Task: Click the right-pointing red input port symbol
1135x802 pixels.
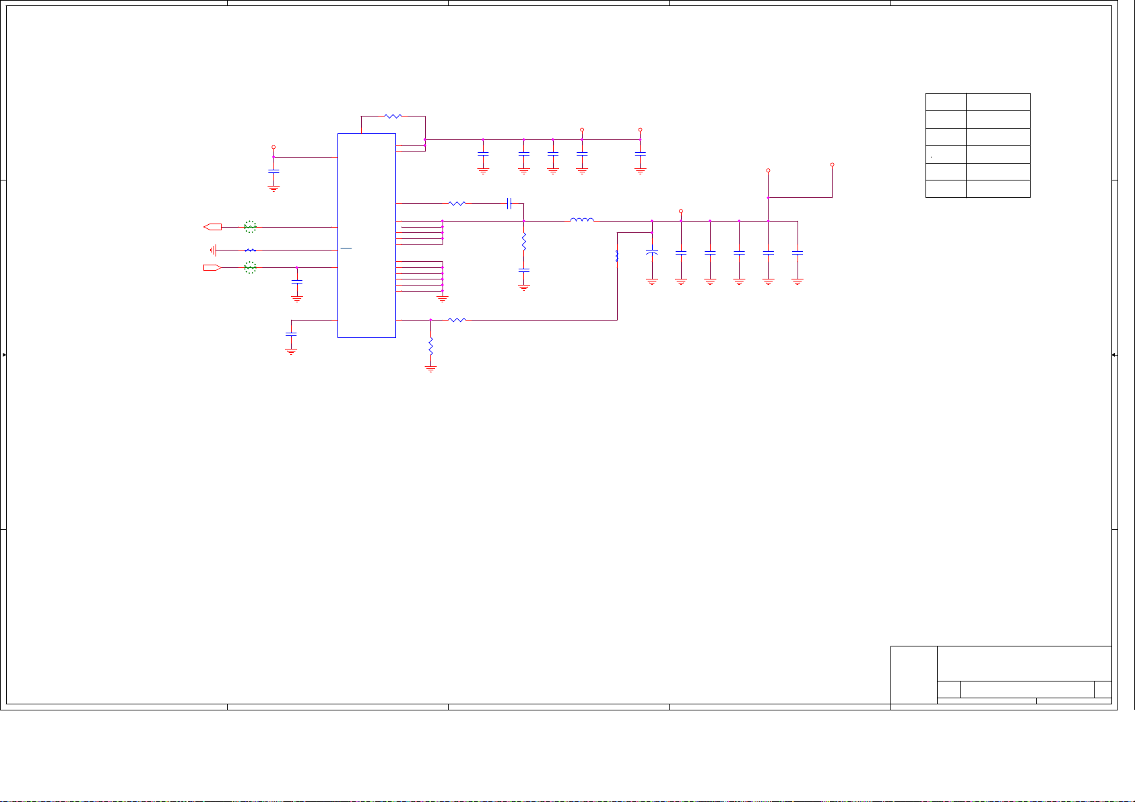Action: [x=212, y=268]
